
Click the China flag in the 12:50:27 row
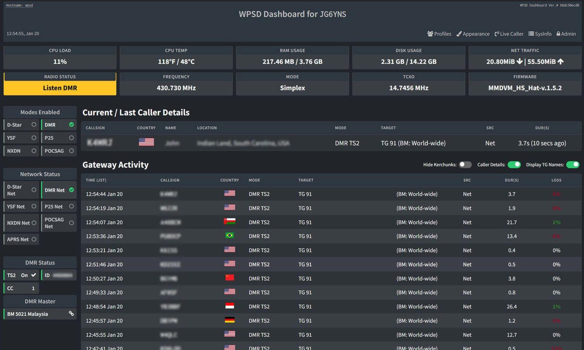pyautogui.click(x=229, y=277)
